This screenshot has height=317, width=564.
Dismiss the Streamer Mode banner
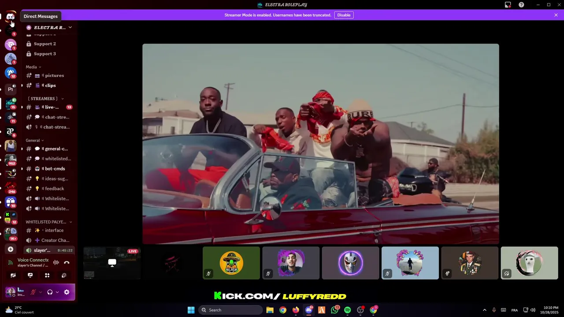click(x=556, y=15)
